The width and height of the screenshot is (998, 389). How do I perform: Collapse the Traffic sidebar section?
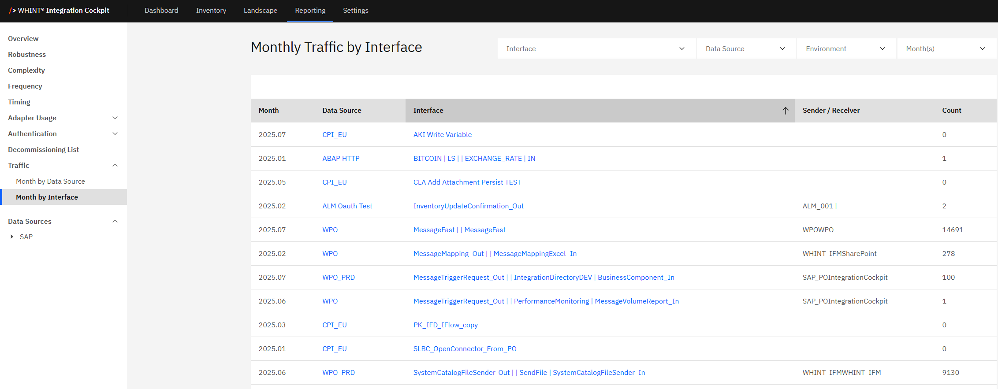click(115, 166)
